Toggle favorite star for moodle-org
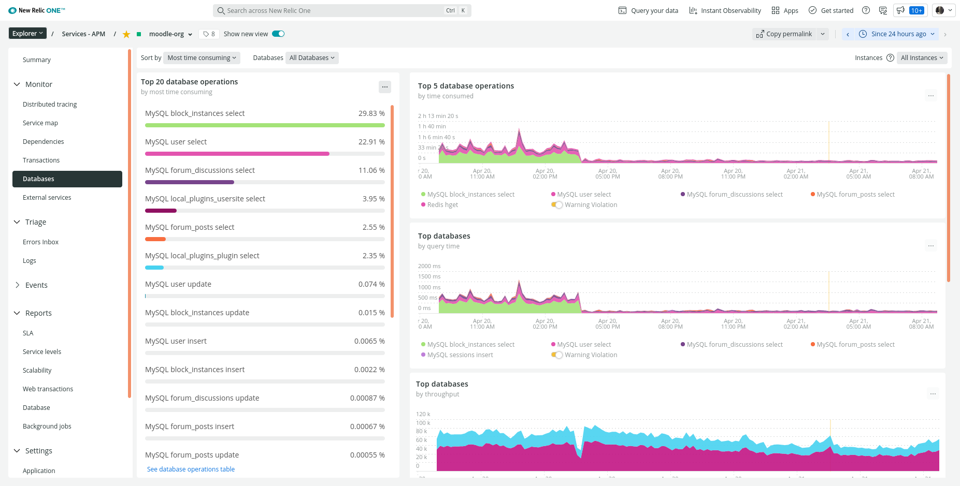960x486 pixels. click(x=126, y=34)
